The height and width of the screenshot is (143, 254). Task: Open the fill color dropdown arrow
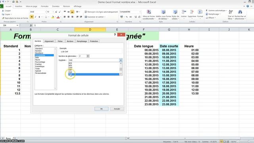55,17
